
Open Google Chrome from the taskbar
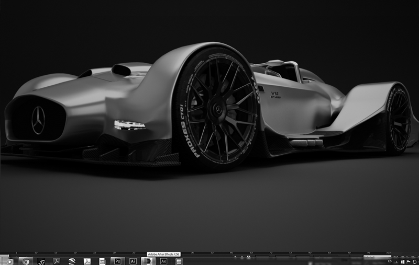pos(26,261)
